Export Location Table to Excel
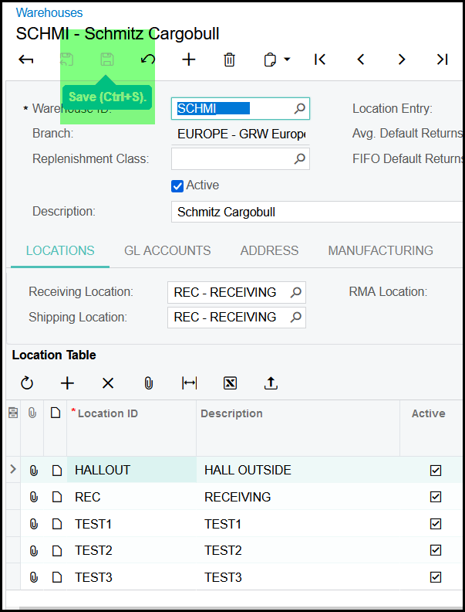The image size is (465, 612). (229, 383)
